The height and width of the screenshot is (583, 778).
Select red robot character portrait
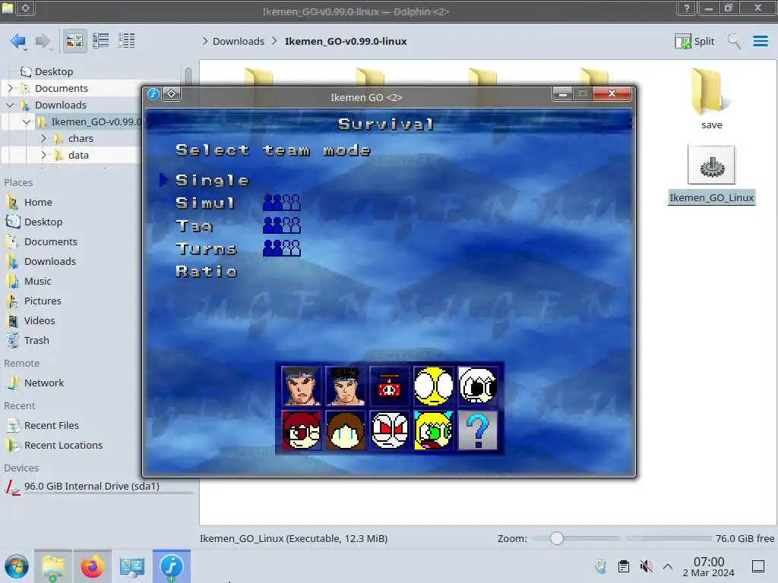pos(390,386)
